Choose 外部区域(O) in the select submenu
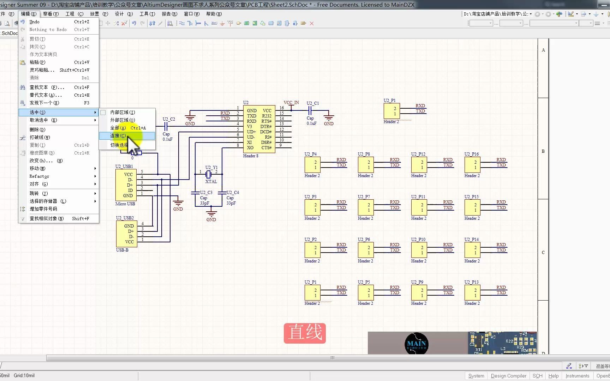Viewport: 610px width, 381px height. 127,120
